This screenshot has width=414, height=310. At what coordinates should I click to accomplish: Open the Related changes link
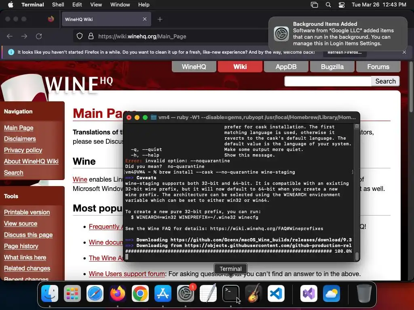(x=27, y=268)
